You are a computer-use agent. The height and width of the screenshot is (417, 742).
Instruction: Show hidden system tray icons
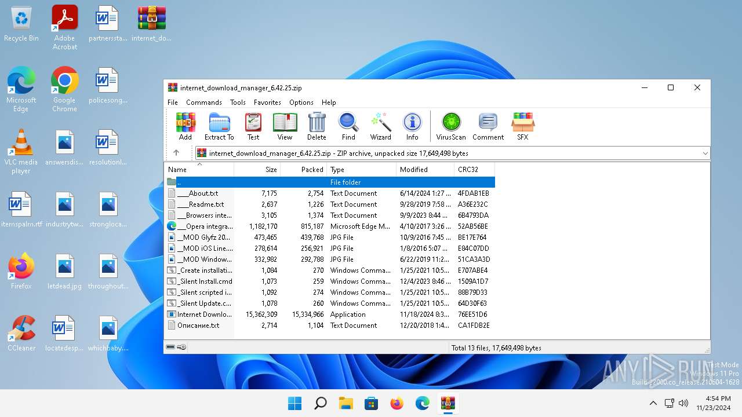coord(653,403)
